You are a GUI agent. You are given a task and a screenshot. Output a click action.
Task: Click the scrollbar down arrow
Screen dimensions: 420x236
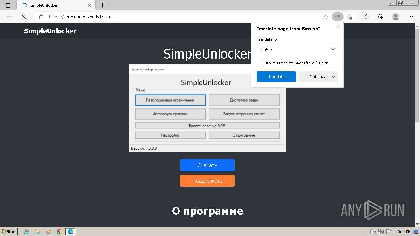click(x=417, y=224)
